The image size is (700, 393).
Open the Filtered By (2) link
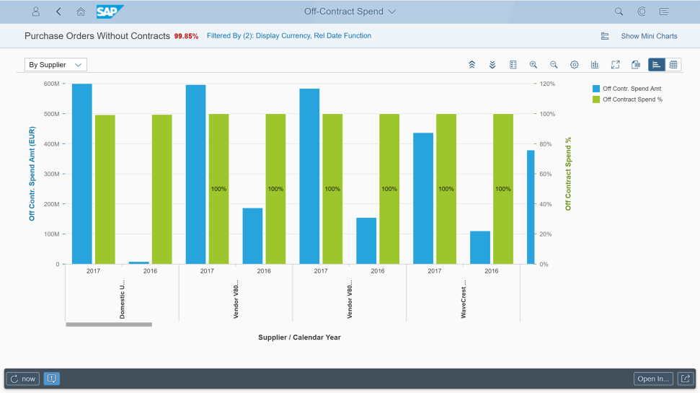pos(289,36)
